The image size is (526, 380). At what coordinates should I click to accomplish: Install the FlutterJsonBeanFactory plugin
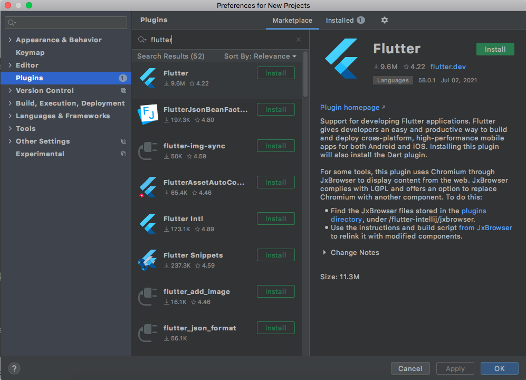point(276,109)
